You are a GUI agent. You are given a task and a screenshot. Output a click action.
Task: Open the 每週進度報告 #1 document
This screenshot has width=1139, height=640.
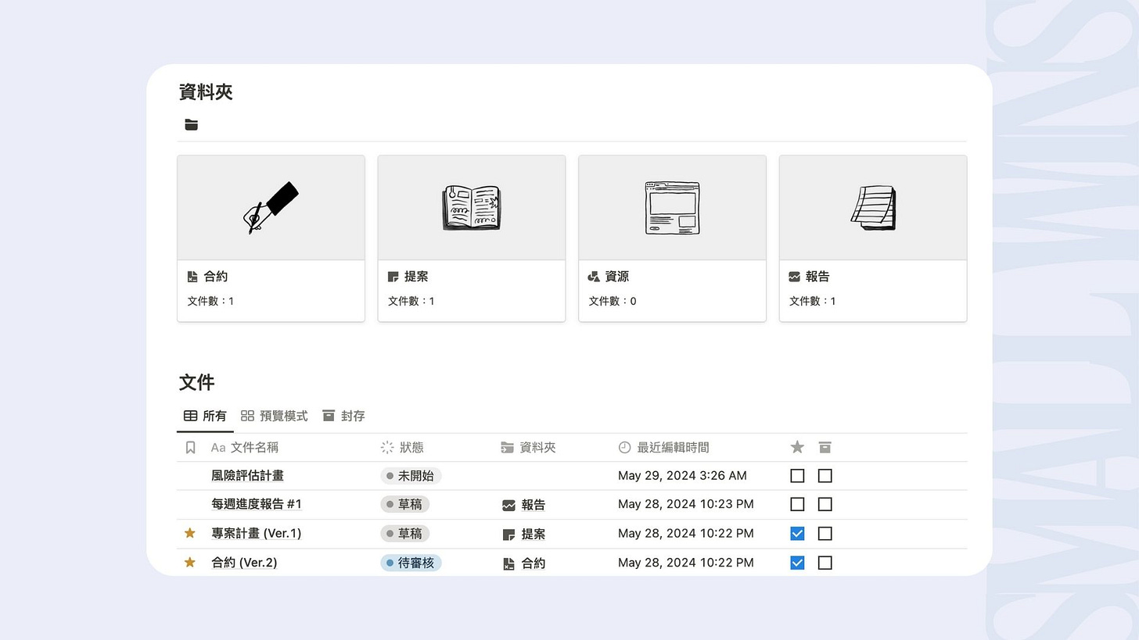(257, 504)
